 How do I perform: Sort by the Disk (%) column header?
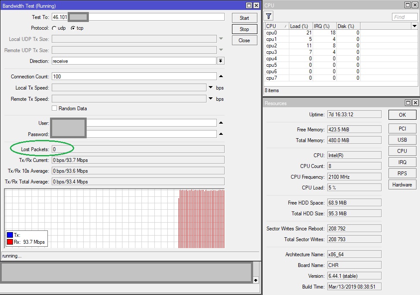348,26
